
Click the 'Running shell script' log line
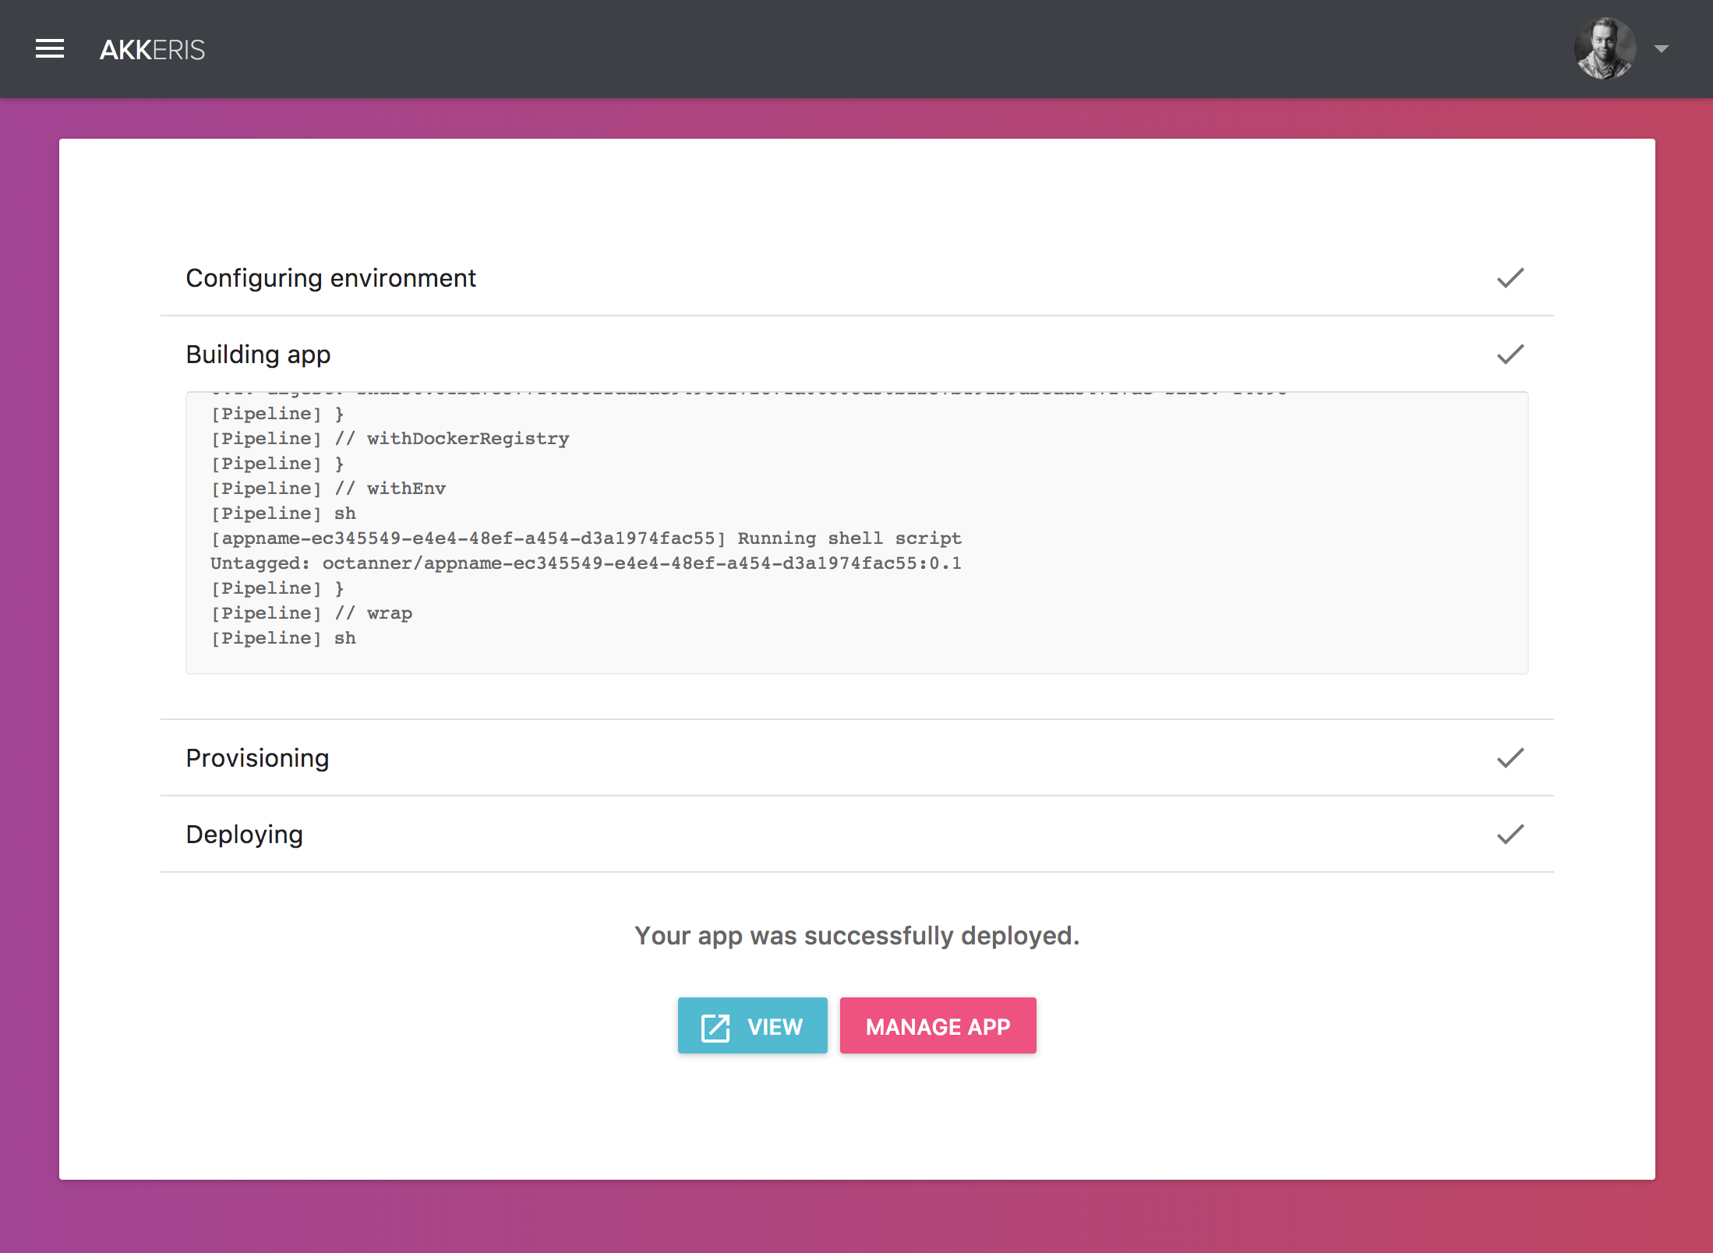click(x=586, y=538)
